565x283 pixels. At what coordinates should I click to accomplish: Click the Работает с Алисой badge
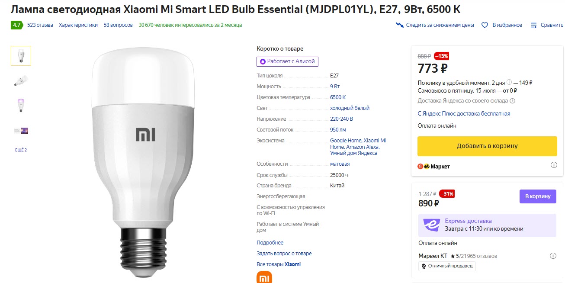tap(287, 61)
